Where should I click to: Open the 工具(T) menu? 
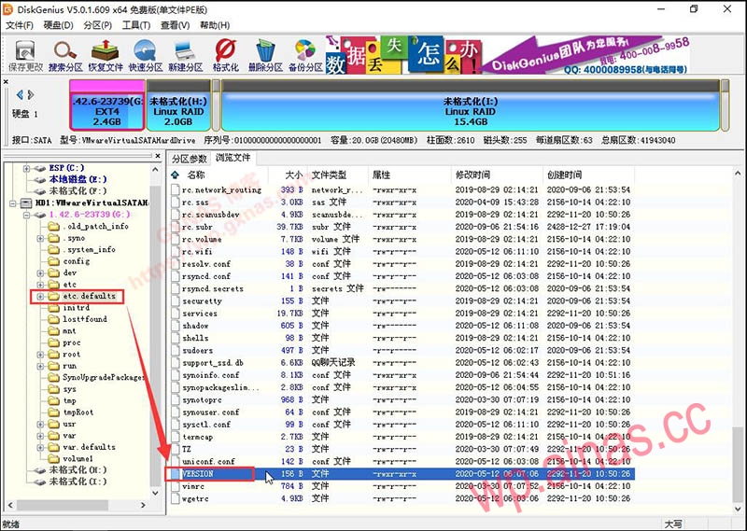coord(135,25)
